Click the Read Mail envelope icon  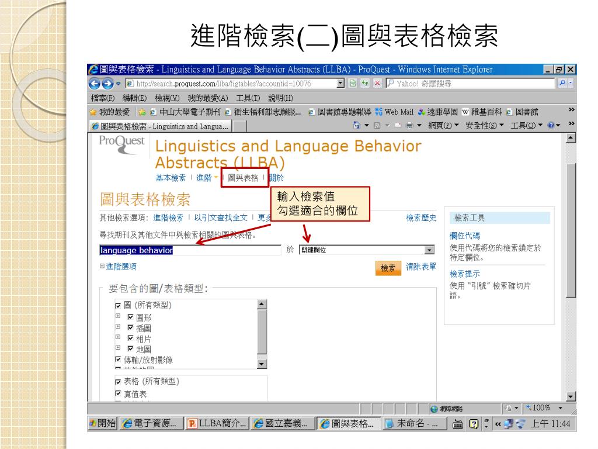point(398,125)
